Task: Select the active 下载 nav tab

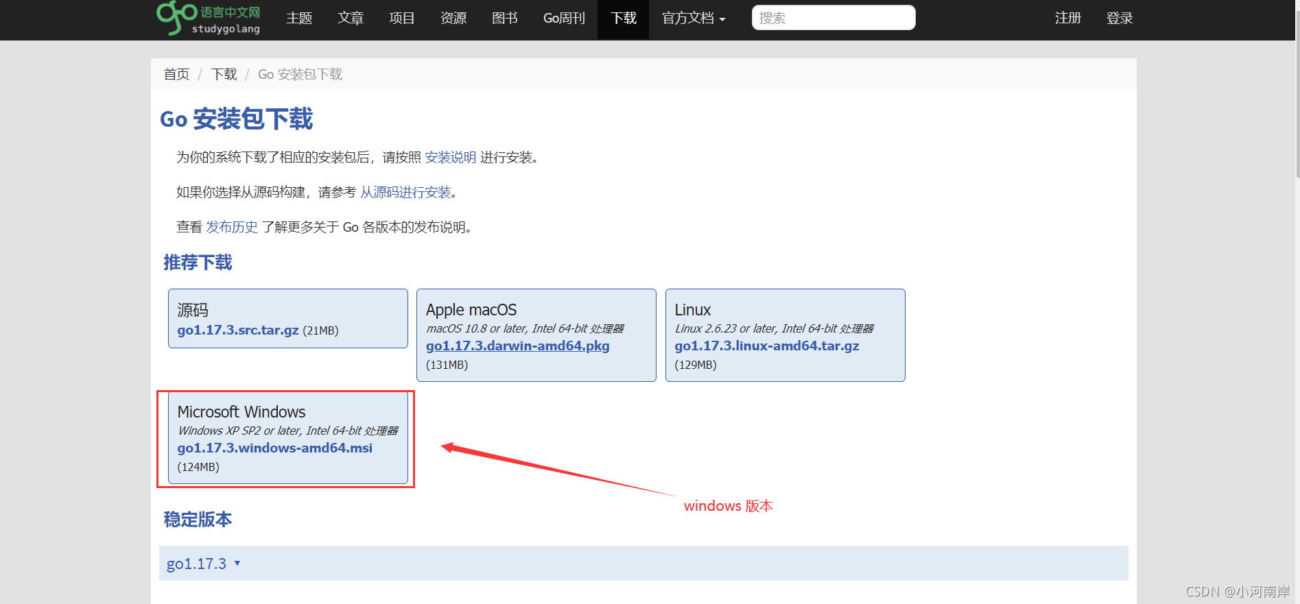Action: tap(624, 19)
